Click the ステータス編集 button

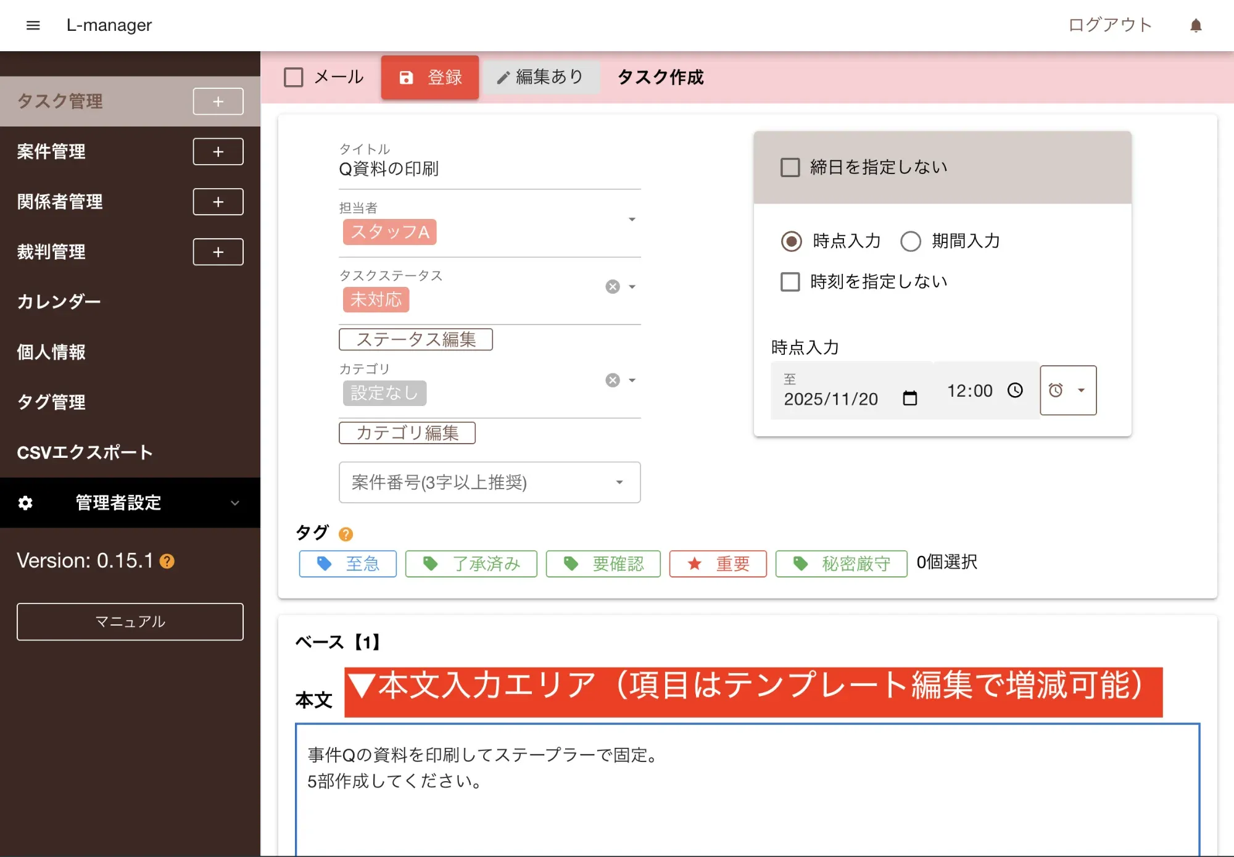[415, 339]
